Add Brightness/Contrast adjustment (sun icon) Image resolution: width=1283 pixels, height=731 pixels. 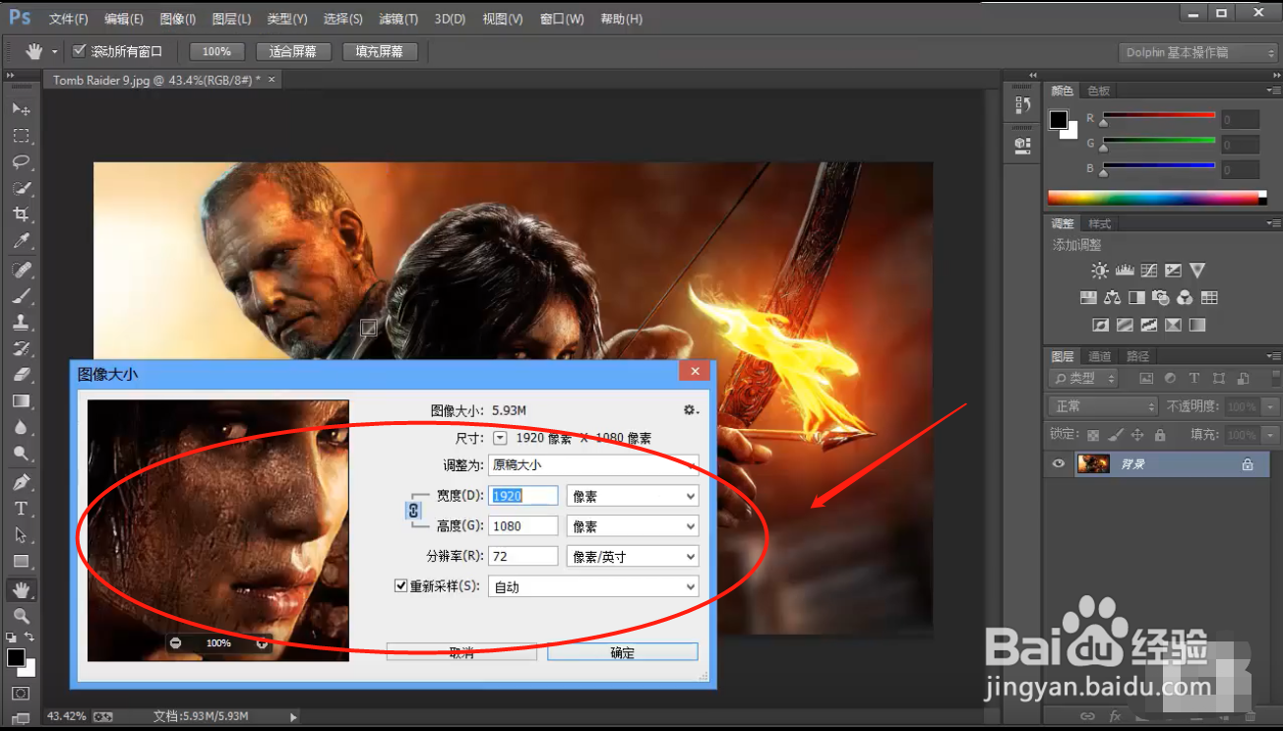pyautogui.click(x=1100, y=271)
